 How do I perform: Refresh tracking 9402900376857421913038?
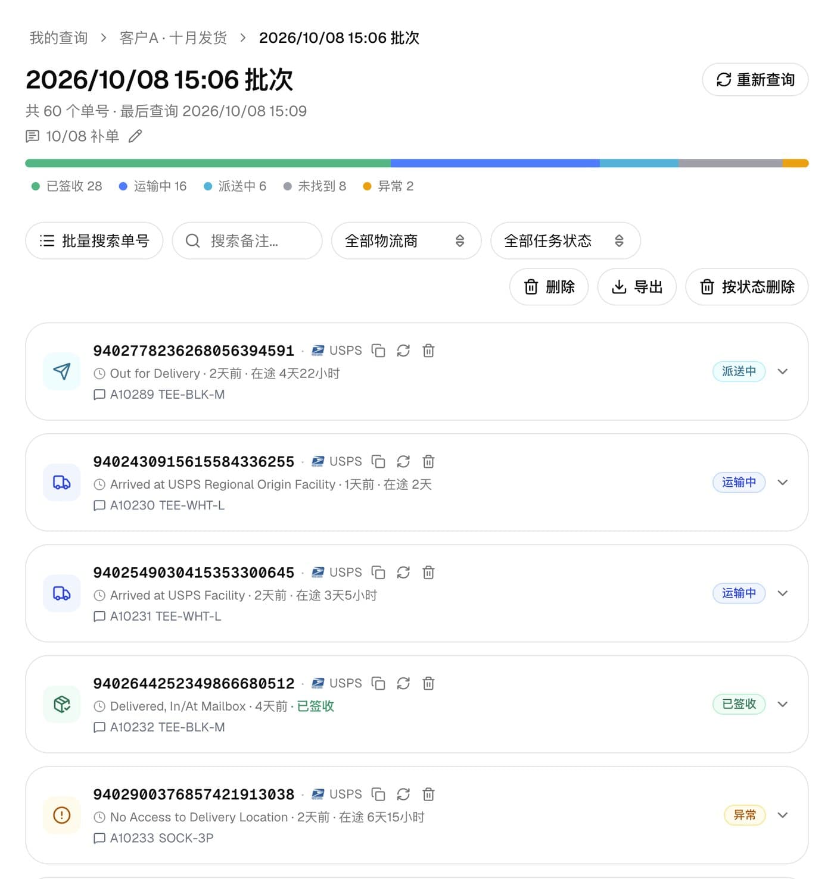point(403,794)
